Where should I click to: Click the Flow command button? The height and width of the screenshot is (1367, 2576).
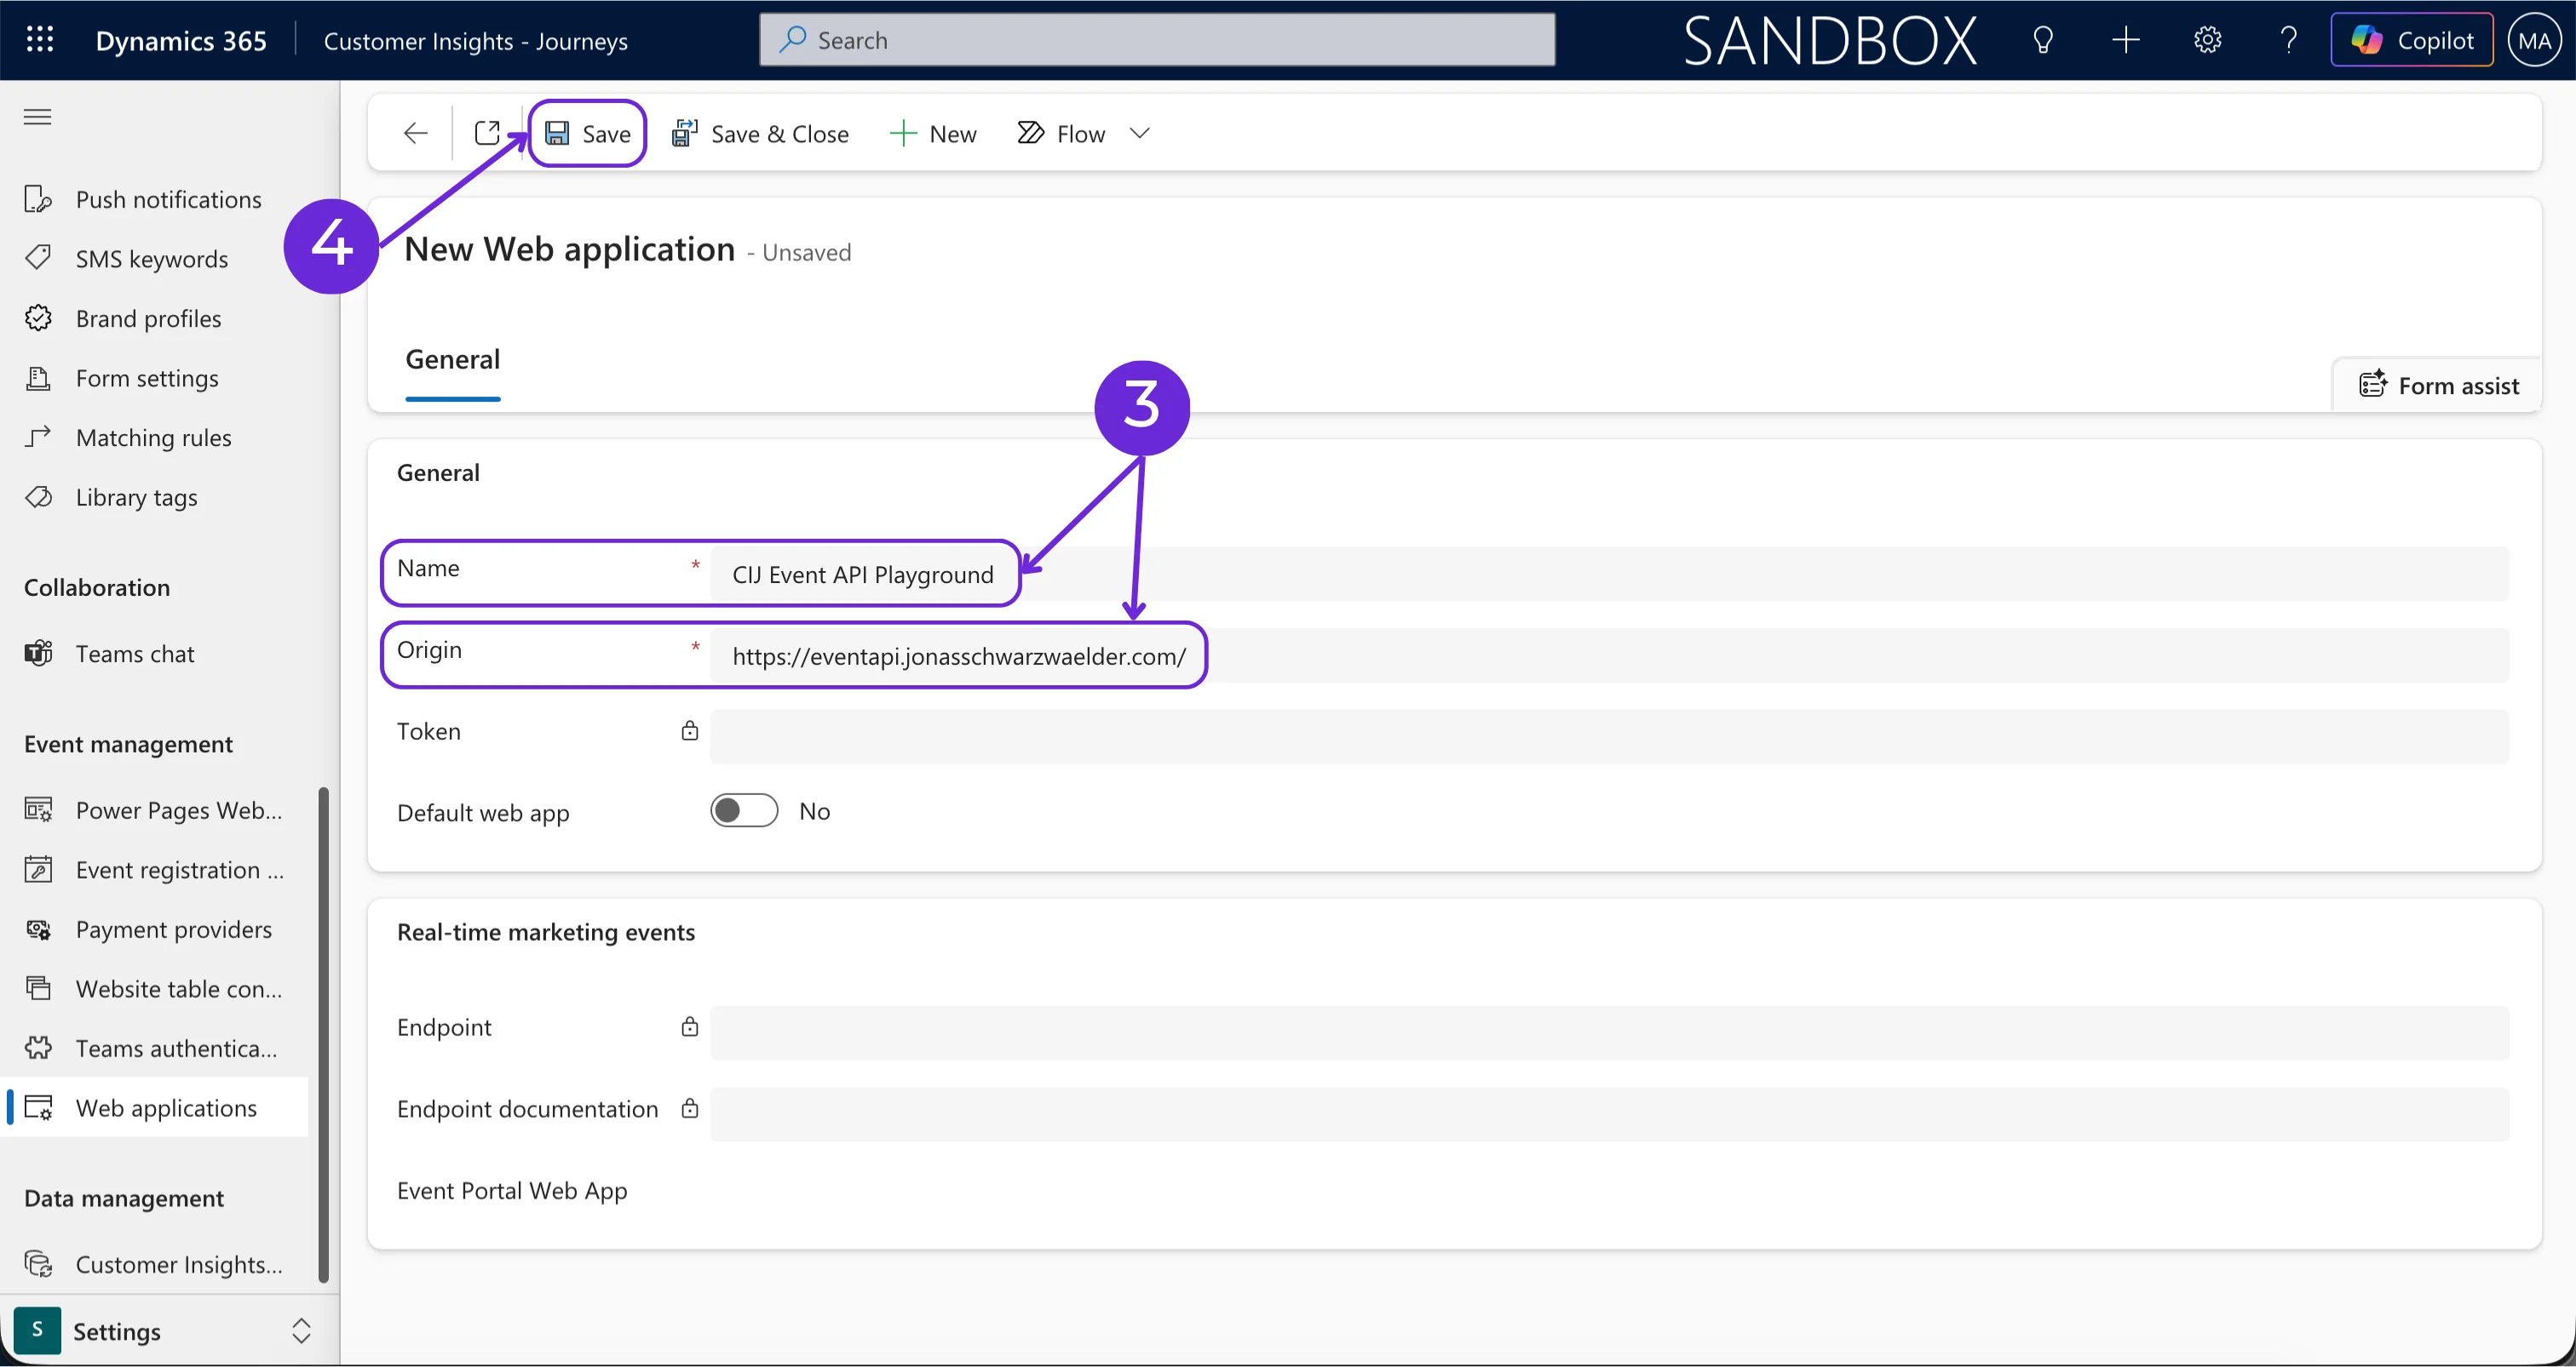[1061, 133]
